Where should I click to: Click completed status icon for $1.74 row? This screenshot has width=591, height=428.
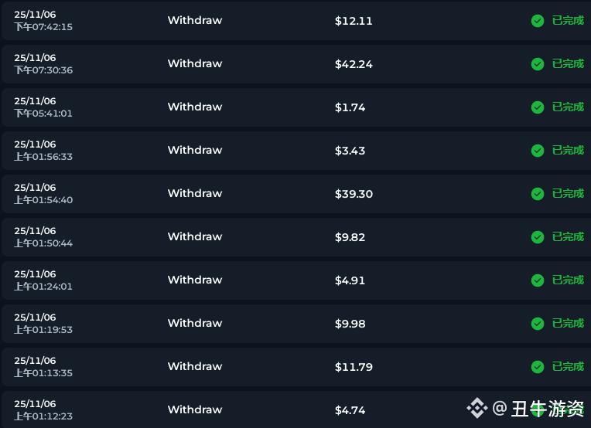(538, 107)
